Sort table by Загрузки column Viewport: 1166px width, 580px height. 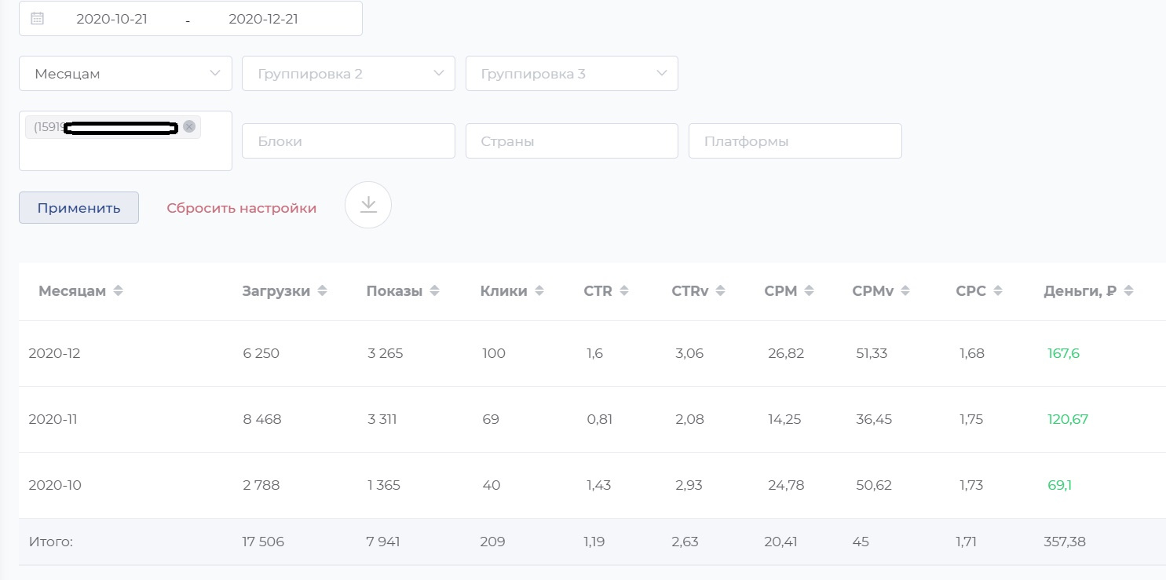322,291
